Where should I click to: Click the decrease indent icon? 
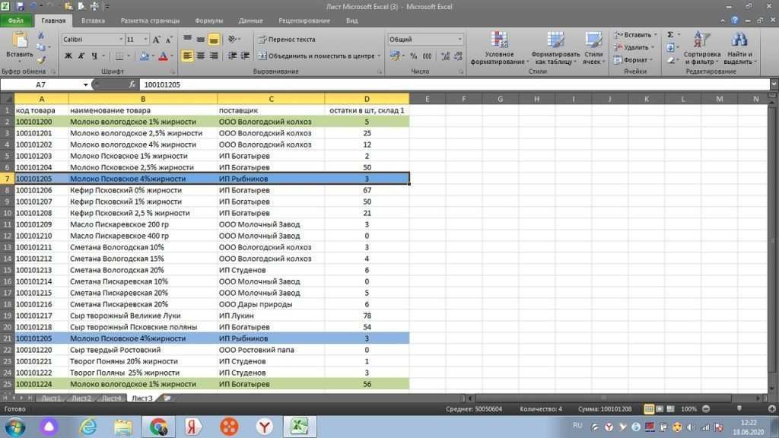point(232,56)
